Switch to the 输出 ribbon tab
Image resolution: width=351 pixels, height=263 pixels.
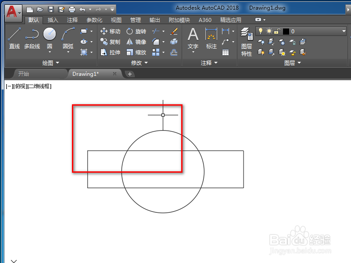[155, 20]
